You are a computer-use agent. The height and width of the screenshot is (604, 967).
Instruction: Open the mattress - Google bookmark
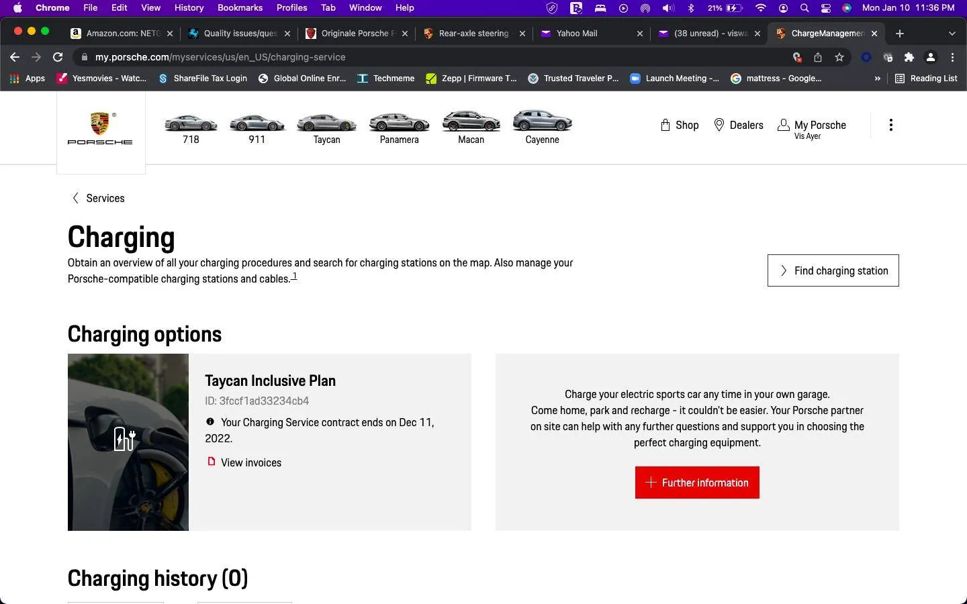[776, 78]
